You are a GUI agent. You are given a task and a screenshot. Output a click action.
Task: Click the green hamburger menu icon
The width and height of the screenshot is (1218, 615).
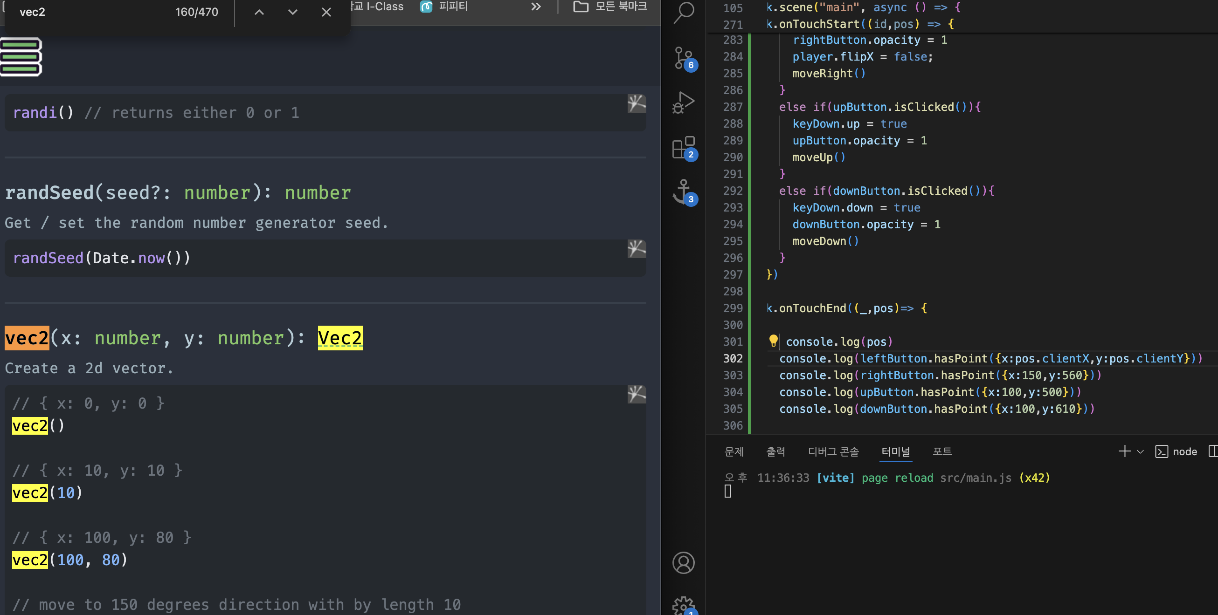point(21,57)
